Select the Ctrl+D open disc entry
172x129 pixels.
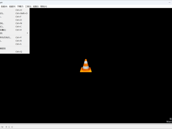[15, 20]
